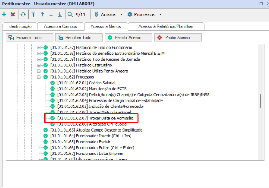The image size is (269, 188).
Task: Click the 9/11 record counter
Action: point(81,15)
